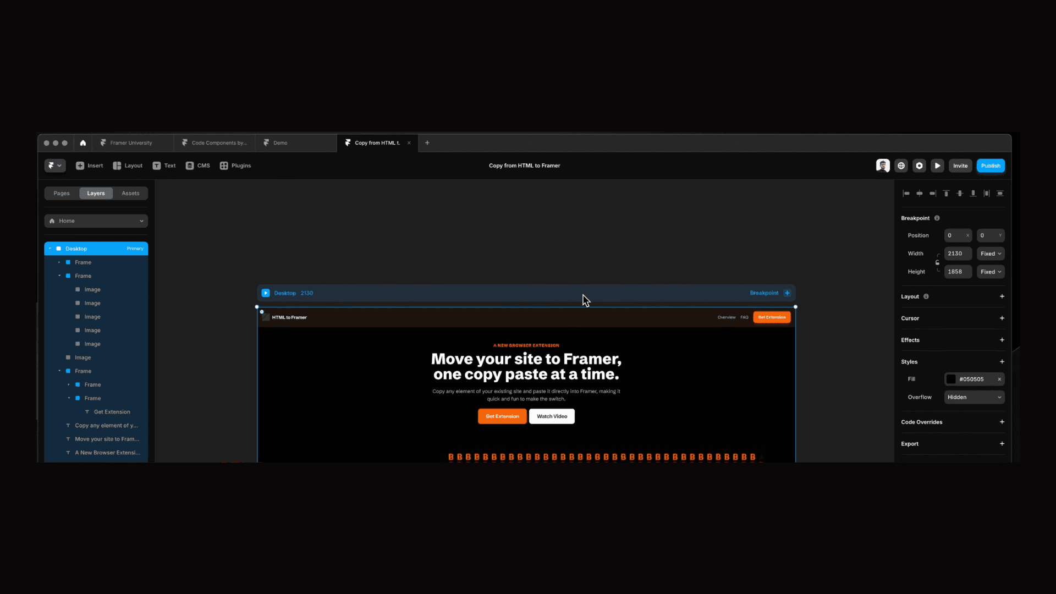The height and width of the screenshot is (594, 1056).
Task: Click the Publish button
Action: [x=991, y=166]
